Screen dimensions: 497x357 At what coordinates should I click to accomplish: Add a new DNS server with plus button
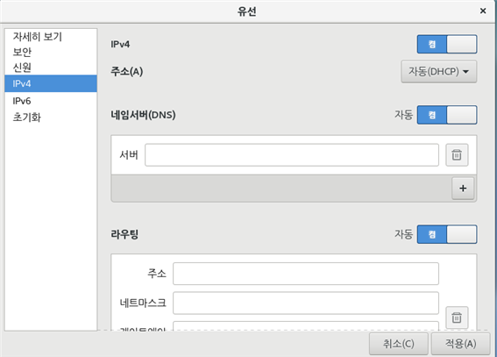click(463, 189)
